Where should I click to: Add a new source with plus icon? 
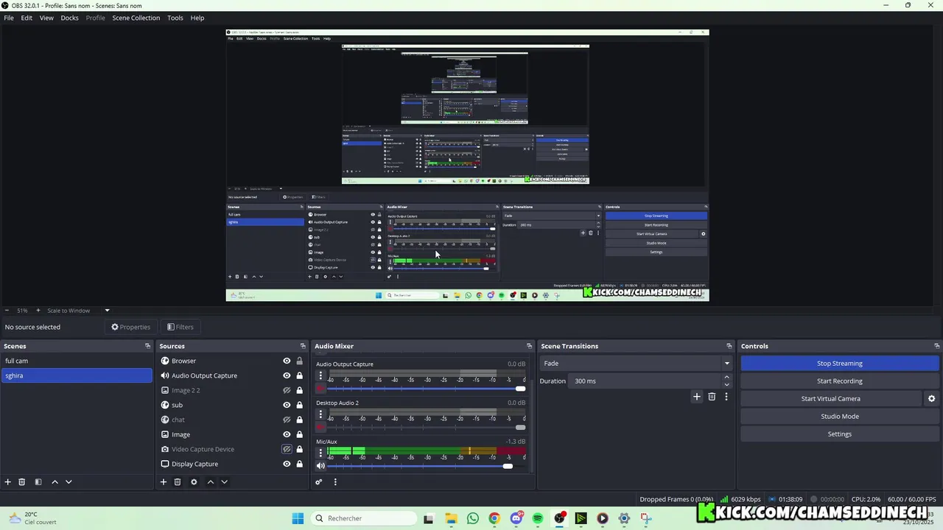click(x=164, y=482)
